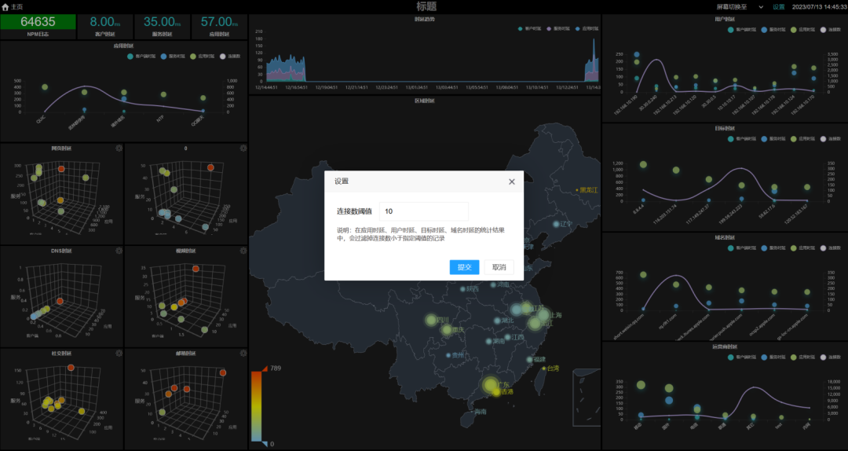Click the red data point in DNS时延 3D chart
The height and width of the screenshot is (451, 848).
tap(60, 301)
